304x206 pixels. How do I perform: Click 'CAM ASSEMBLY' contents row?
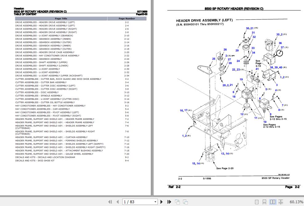[x=81, y=109]
